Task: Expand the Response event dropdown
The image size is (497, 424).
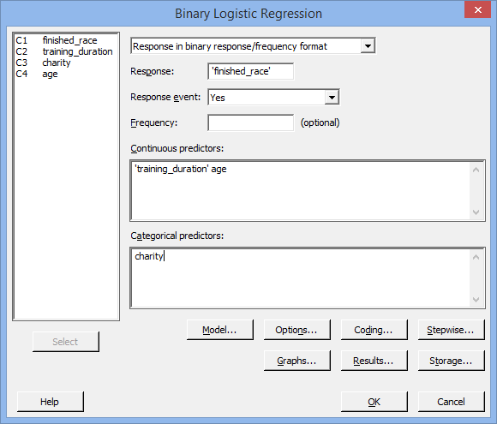Action: pos(332,98)
